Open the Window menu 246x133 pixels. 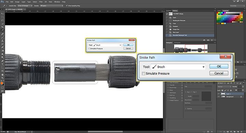coord(57,2)
